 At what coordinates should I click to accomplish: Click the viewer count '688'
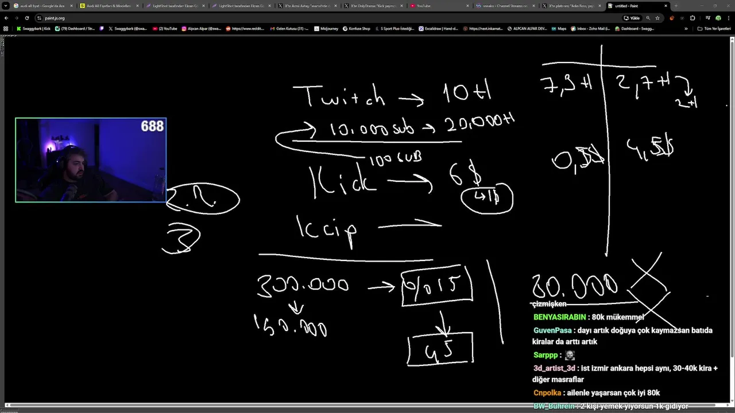coord(152,126)
